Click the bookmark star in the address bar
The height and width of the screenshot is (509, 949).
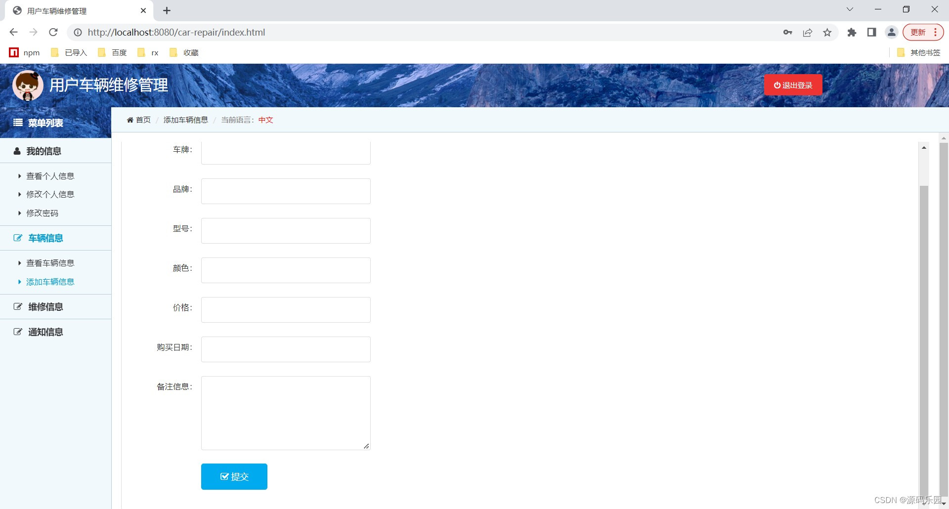coord(827,32)
